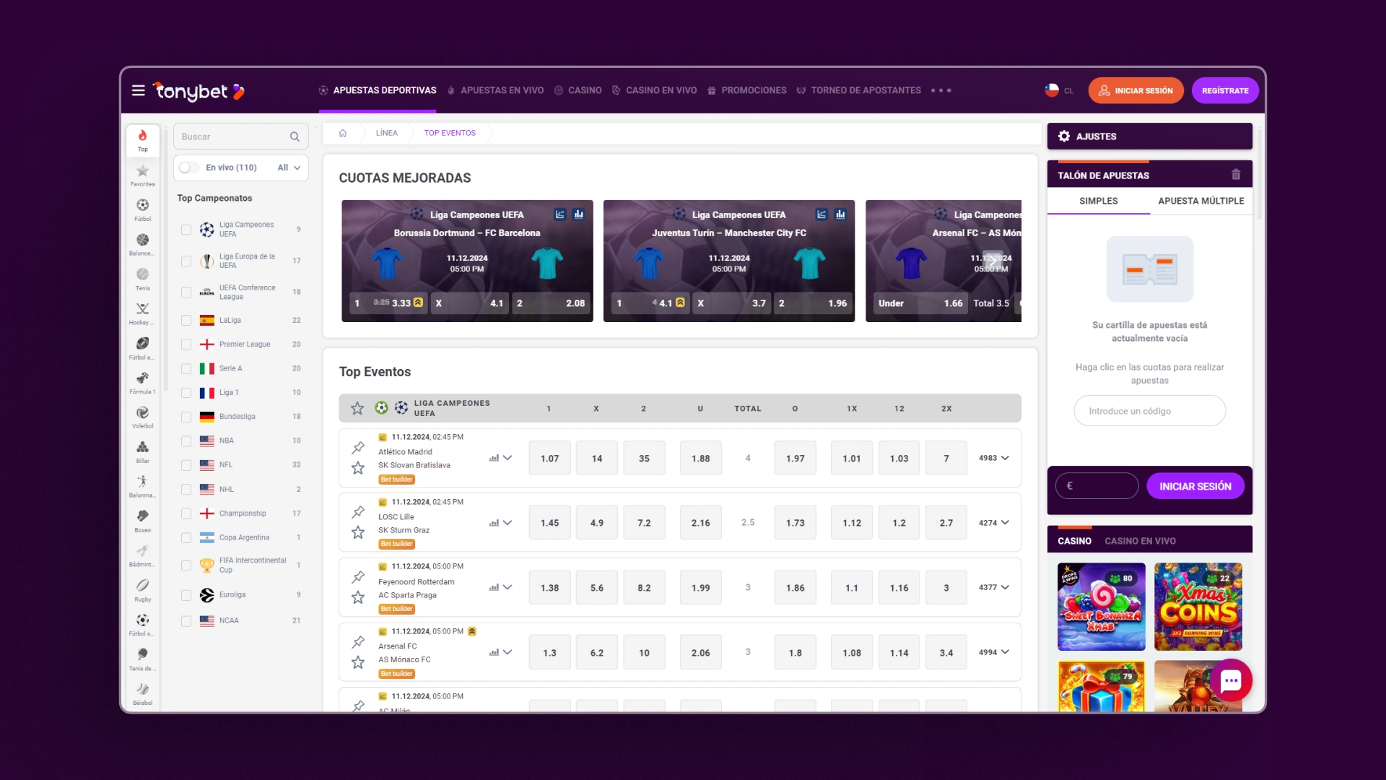Open line graph on Juventus Turín card

click(x=821, y=214)
